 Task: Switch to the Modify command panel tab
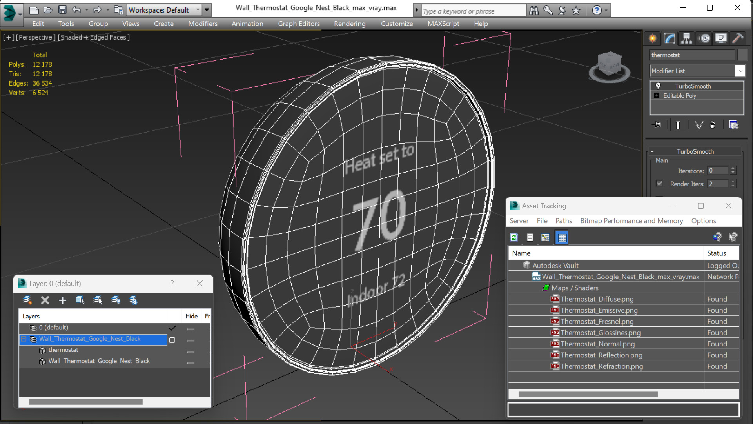670,38
